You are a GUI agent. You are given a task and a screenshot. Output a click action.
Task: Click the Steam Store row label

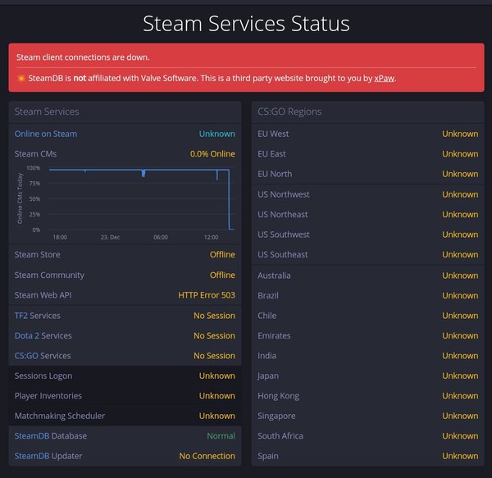(x=38, y=255)
